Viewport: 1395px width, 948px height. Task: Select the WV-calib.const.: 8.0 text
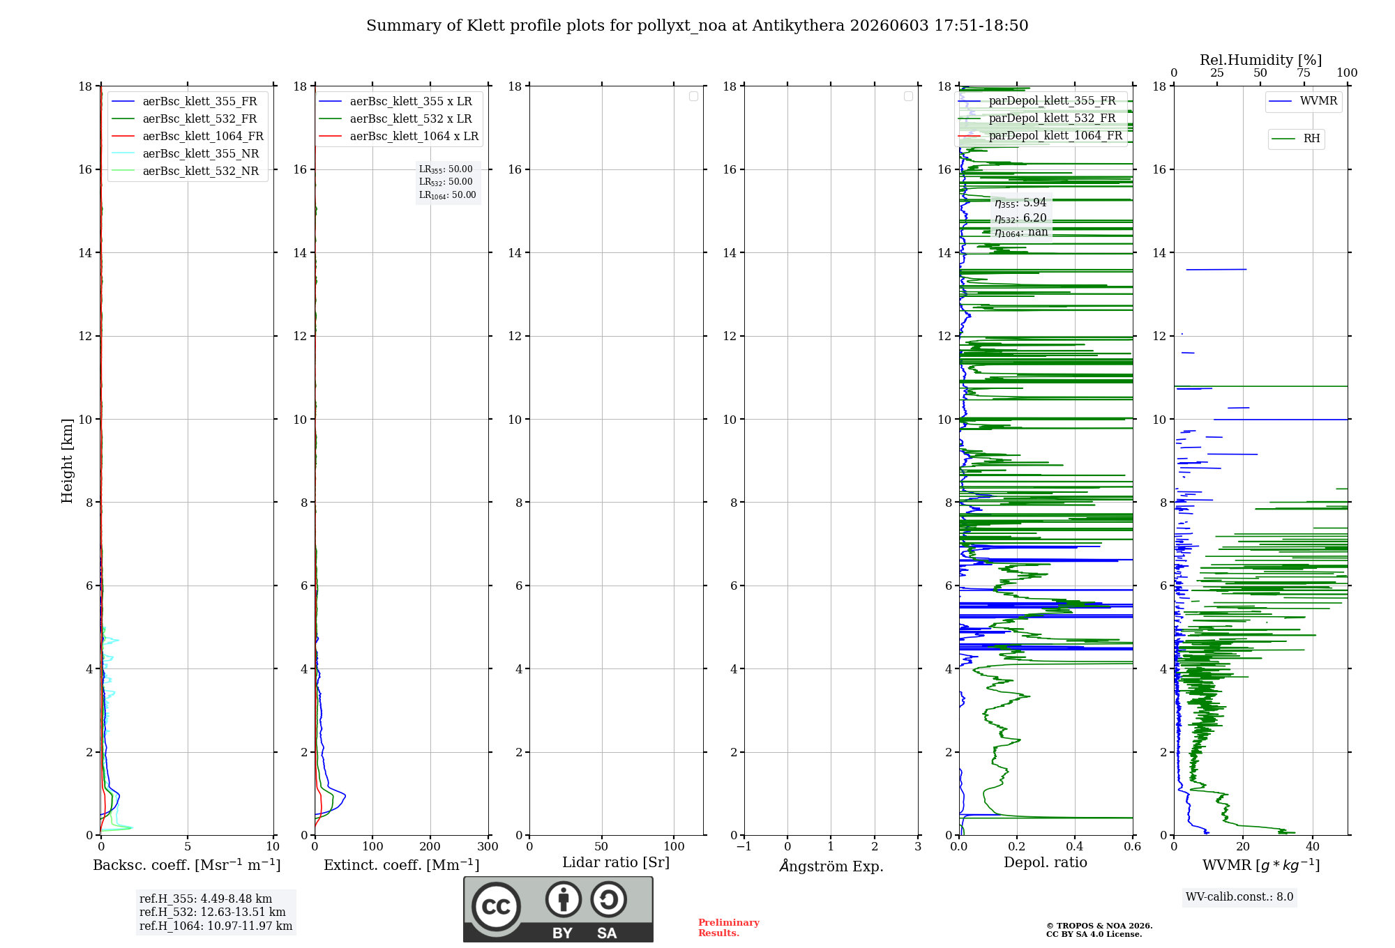(1239, 897)
